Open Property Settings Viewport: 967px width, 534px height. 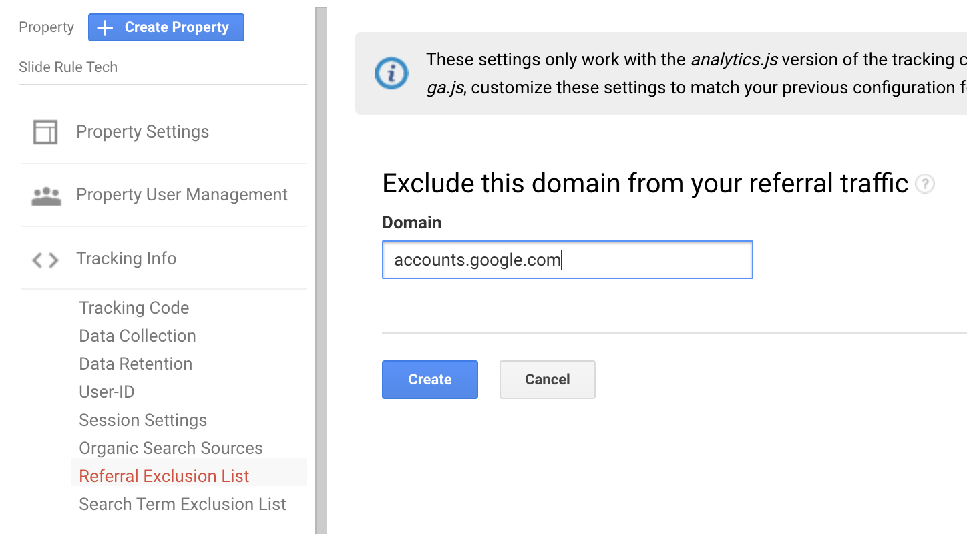coord(142,132)
